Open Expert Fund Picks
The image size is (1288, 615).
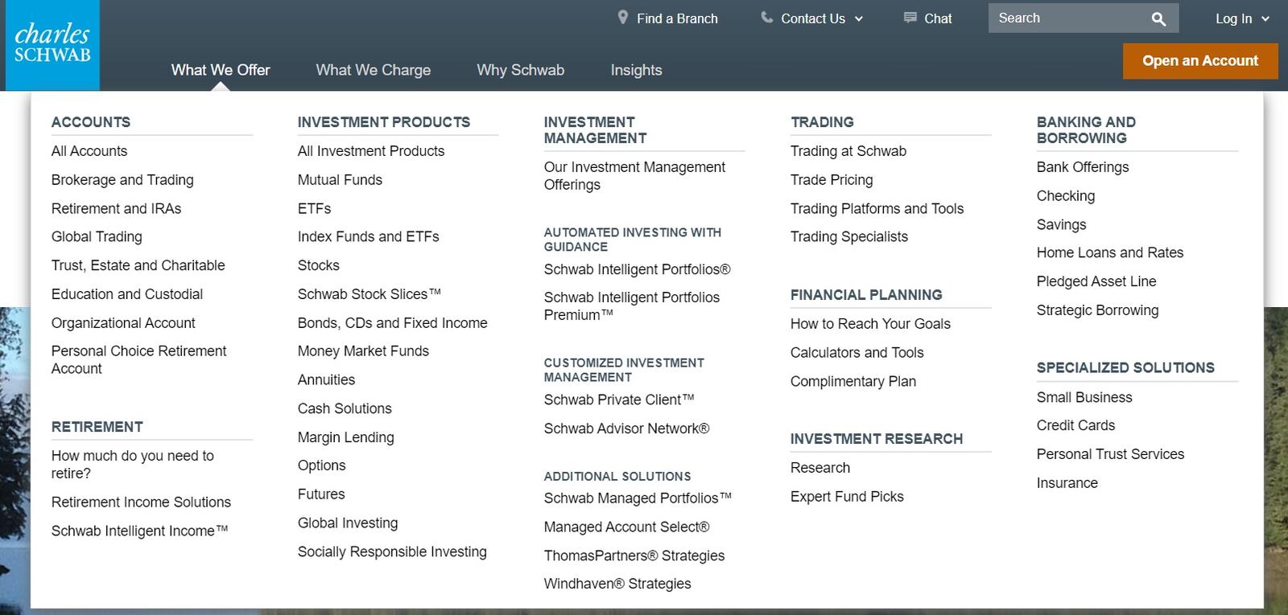point(847,497)
